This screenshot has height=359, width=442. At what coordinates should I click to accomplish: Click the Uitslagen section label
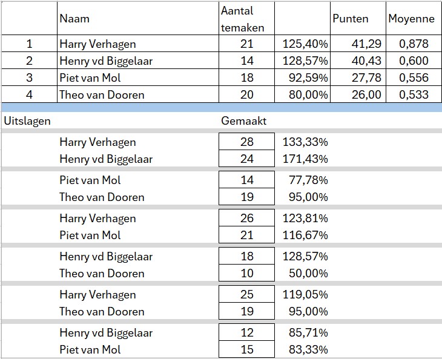click(x=27, y=120)
